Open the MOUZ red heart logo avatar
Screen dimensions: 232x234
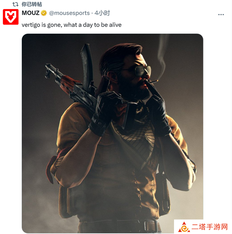pyautogui.click(x=11, y=17)
